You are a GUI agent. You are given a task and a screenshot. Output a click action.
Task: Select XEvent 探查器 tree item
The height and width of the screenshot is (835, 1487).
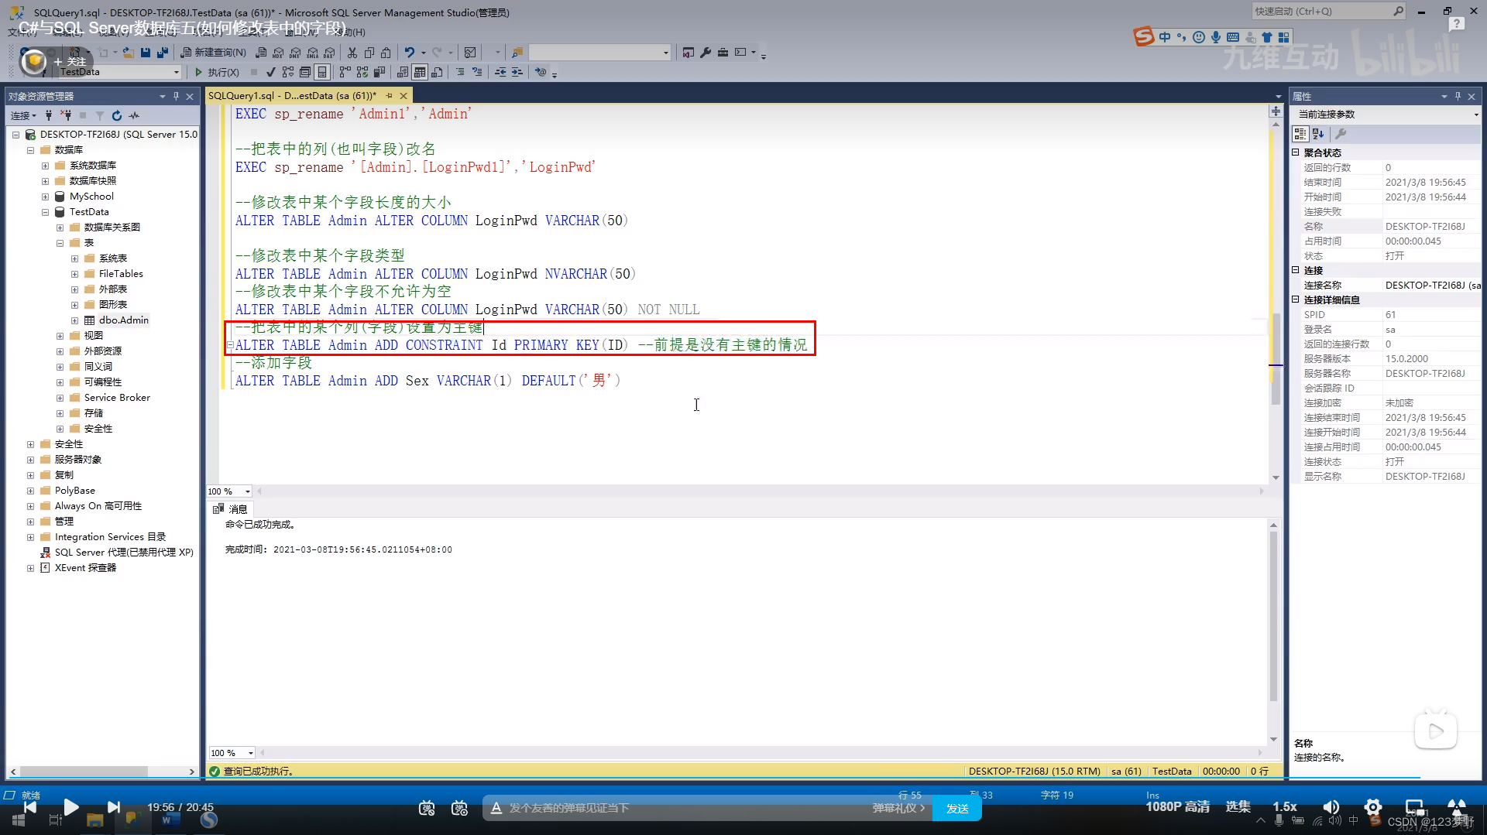click(85, 568)
